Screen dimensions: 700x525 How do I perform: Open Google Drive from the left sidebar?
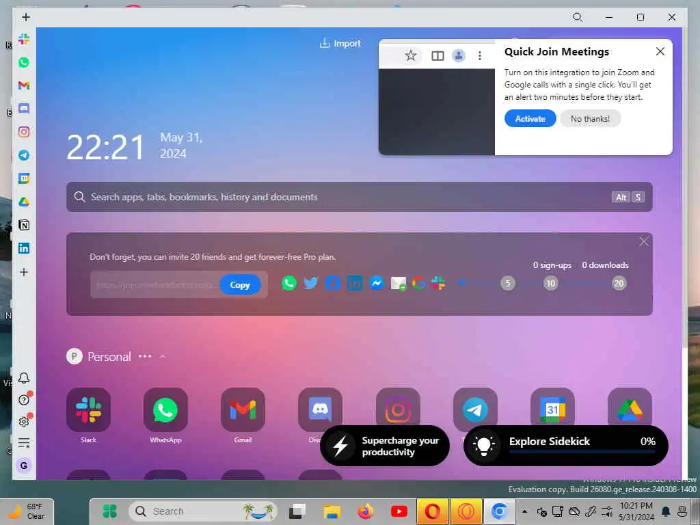[24, 202]
